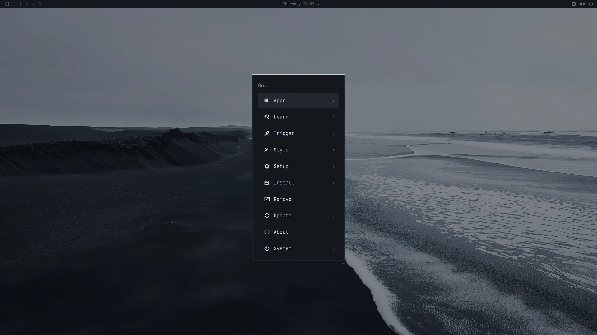Viewport: 597px width, 335px height.
Task: Open the display icon in the tray
Action: coord(590,4)
